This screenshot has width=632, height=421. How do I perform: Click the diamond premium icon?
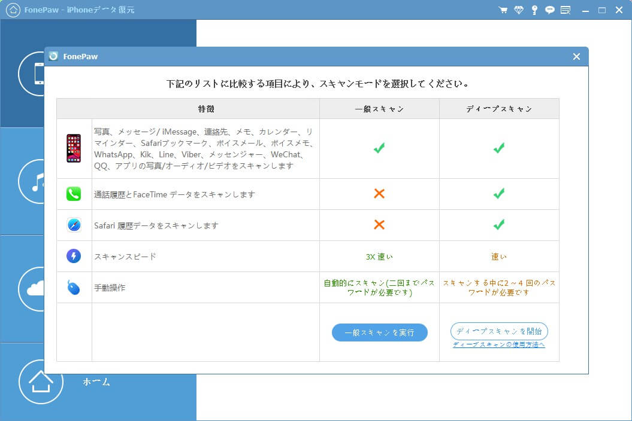[x=519, y=10]
